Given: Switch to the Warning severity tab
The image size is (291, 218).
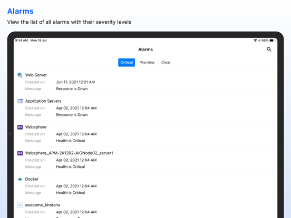Looking at the screenshot, I should tap(147, 63).
